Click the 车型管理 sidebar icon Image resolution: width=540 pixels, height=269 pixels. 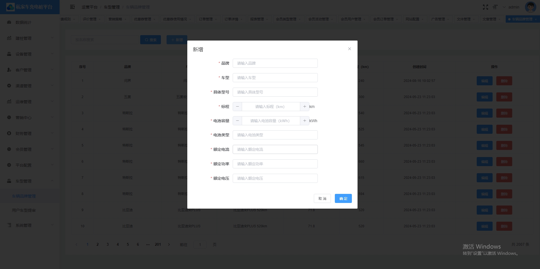(9, 181)
